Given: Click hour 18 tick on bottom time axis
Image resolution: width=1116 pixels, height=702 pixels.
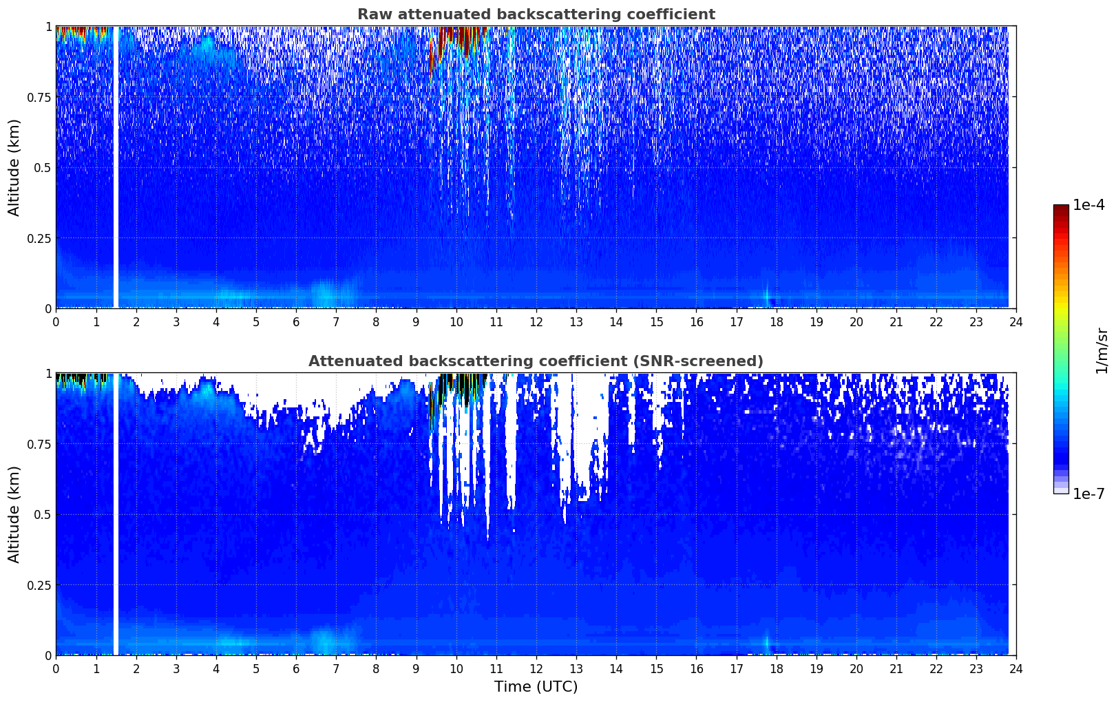Looking at the screenshot, I should pyautogui.click(x=776, y=668).
